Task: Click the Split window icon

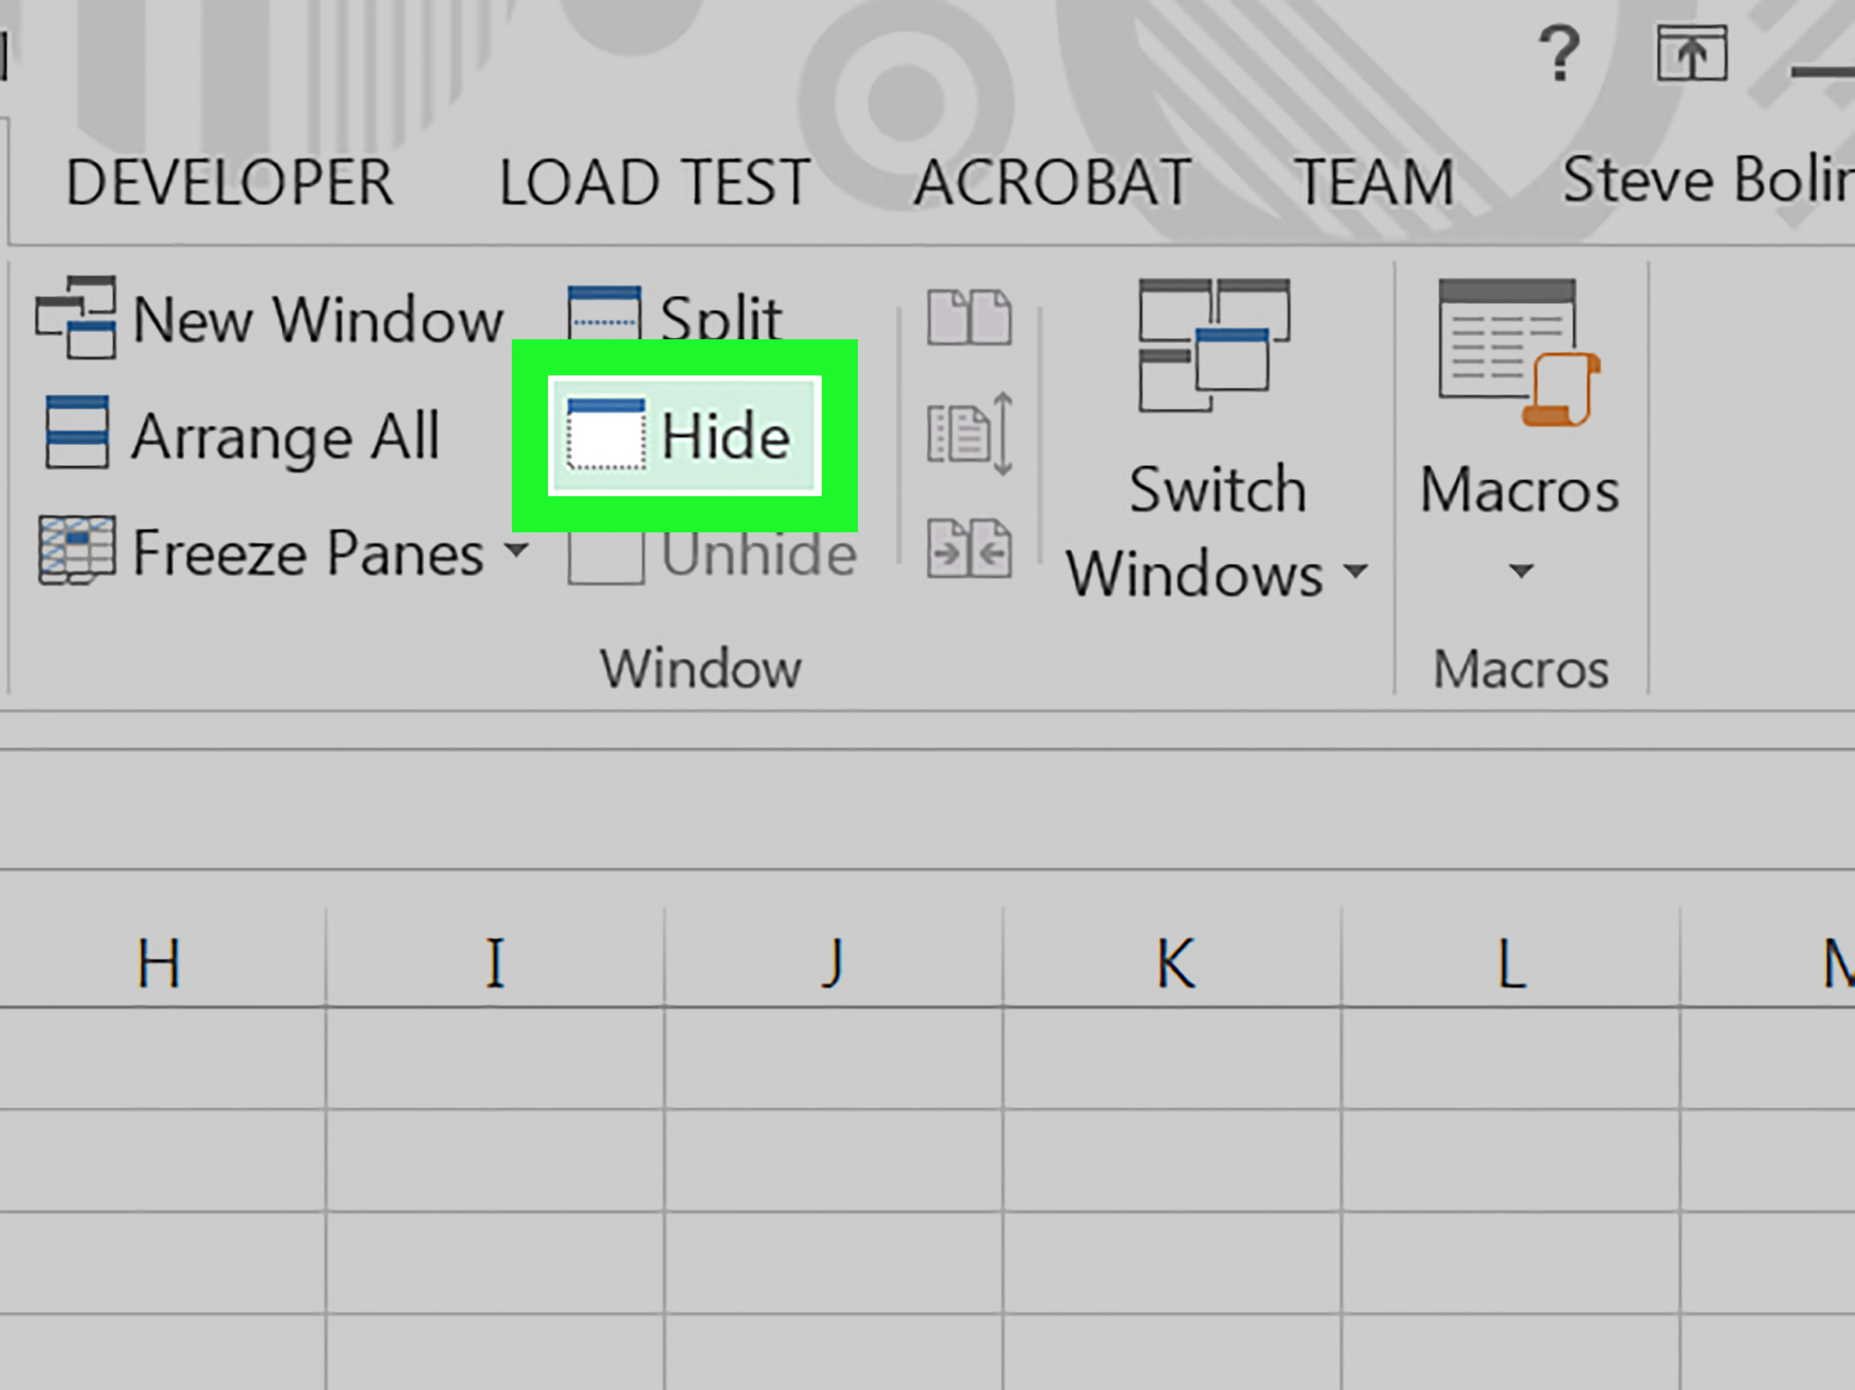Action: [605, 314]
